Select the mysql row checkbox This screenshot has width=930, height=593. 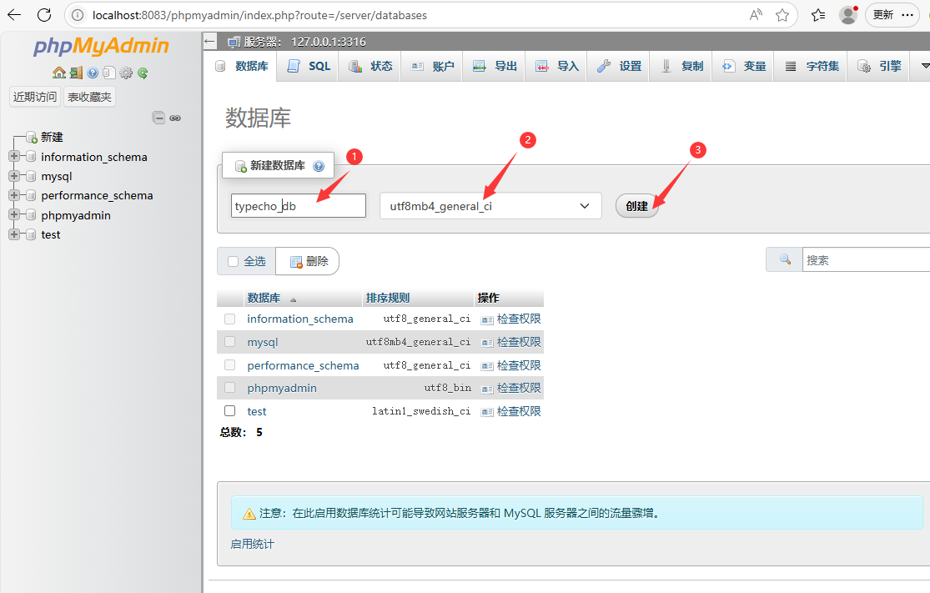click(230, 342)
